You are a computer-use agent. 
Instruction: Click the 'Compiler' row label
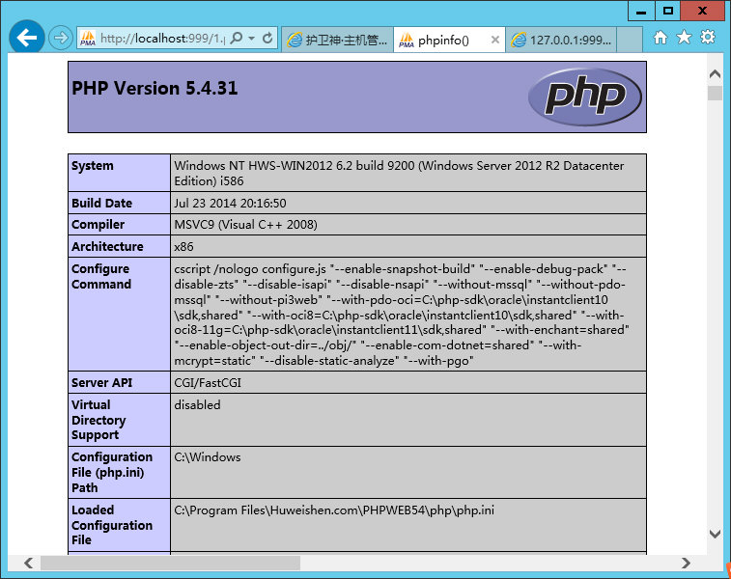tap(98, 225)
